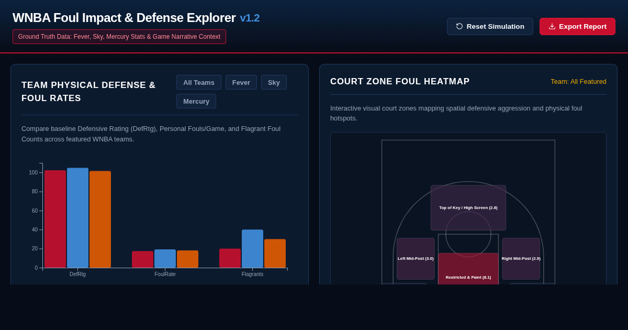This screenshot has height=330, width=628.
Task: Click the Ground Truth Data banner
Action: (x=119, y=37)
